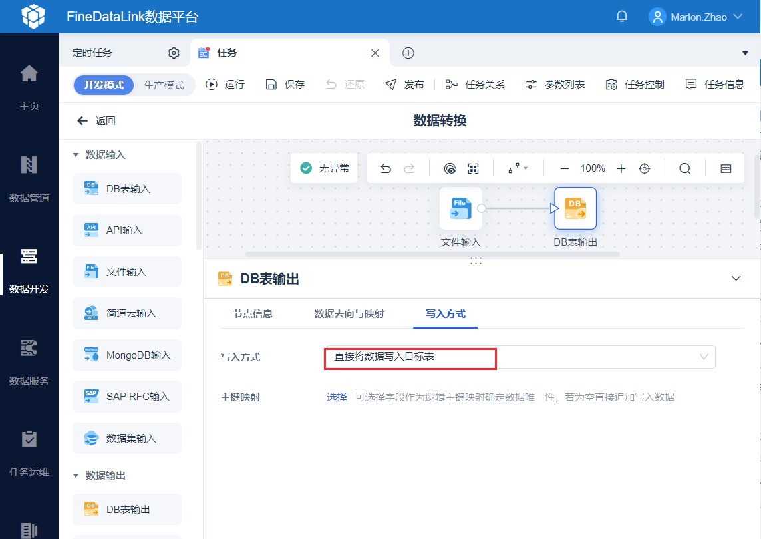Click the 还原 restore button
This screenshot has height=539, width=761.
[345, 85]
